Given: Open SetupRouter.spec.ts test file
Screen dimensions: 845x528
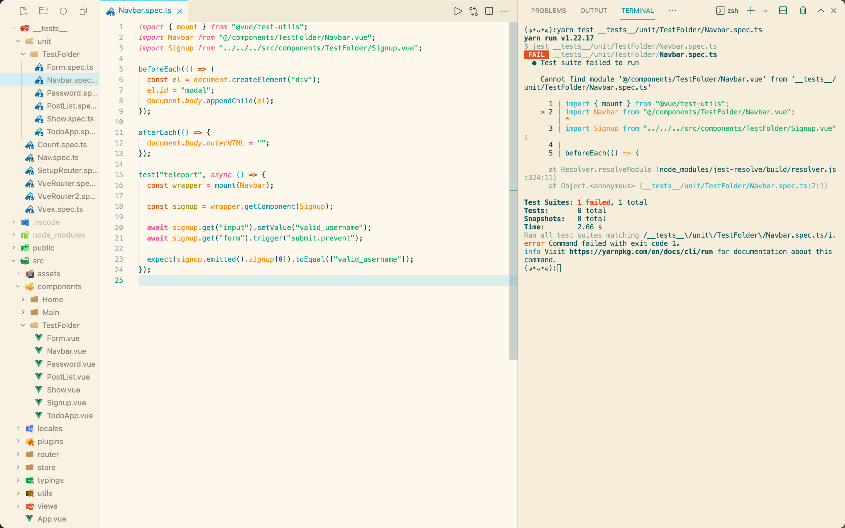Looking at the screenshot, I should pos(50,170).
